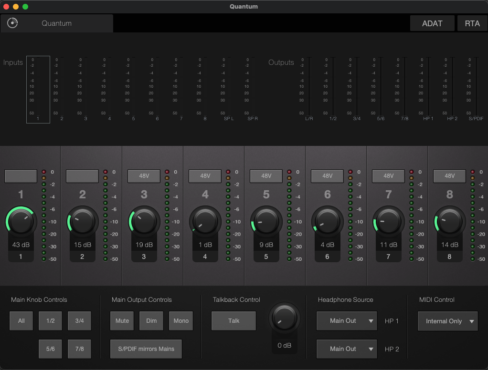Activate the Talk button
The width and height of the screenshot is (488, 370).
[x=233, y=320]
